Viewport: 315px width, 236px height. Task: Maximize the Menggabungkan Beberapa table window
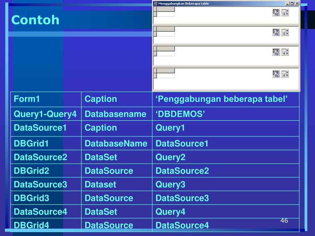tap(292, 3)
